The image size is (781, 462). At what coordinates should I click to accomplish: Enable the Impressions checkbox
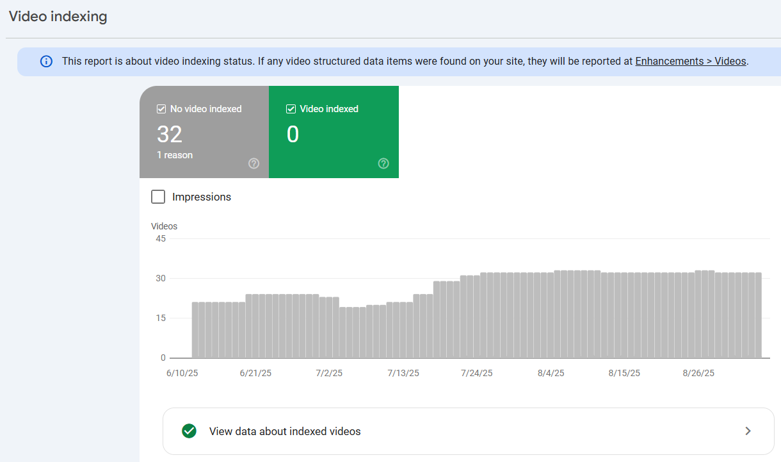tap(158, 197)
